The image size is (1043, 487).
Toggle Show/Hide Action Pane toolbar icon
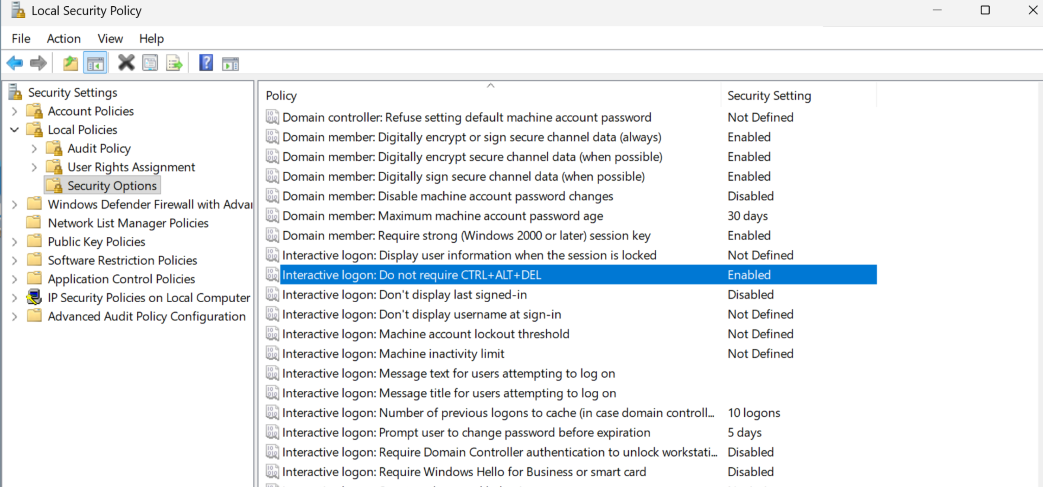tap(230, 64)
